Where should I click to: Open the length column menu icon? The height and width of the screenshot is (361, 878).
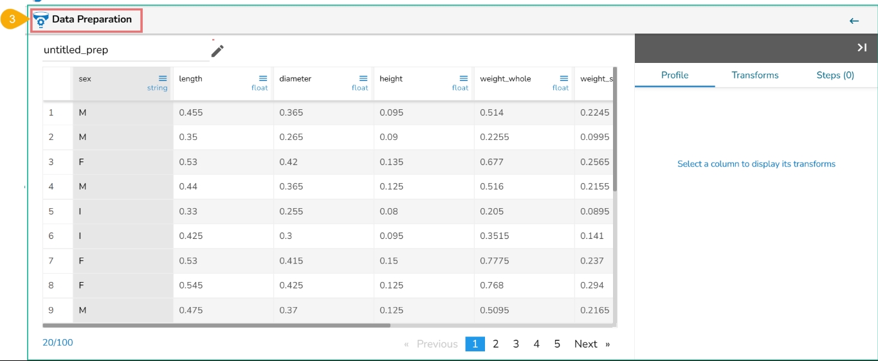(x=263, y=78)
